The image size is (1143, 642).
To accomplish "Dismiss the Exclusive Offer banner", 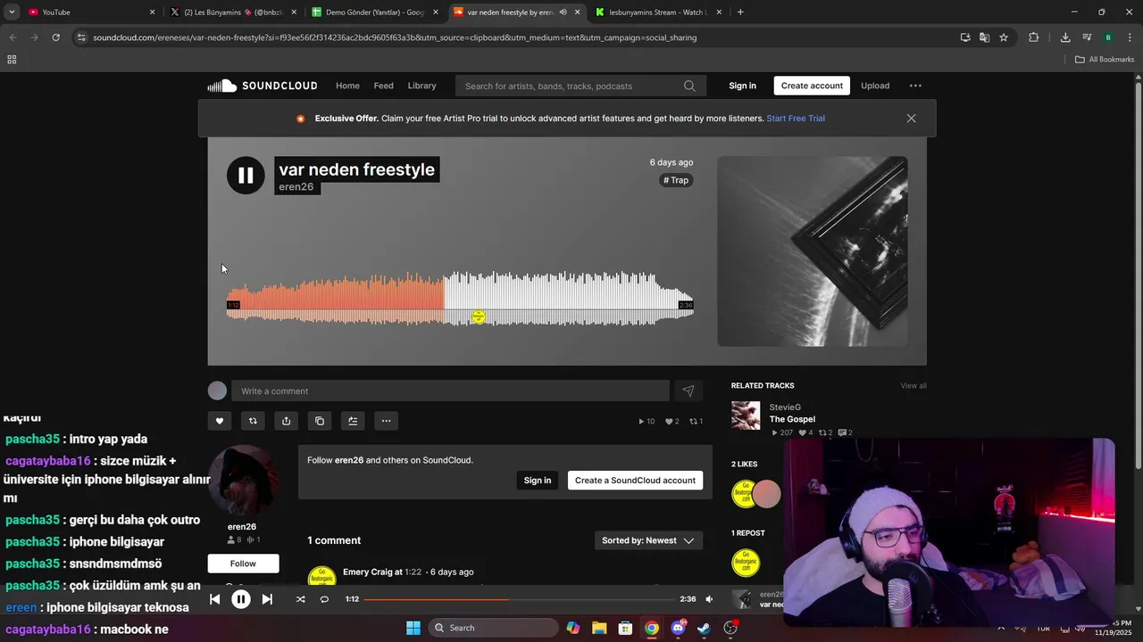I will pos(911,118).
